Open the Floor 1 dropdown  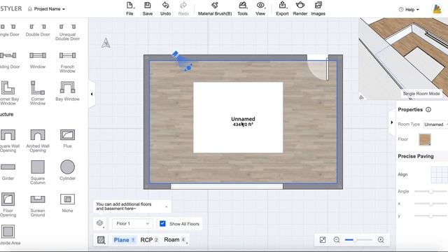pos(132,224)
